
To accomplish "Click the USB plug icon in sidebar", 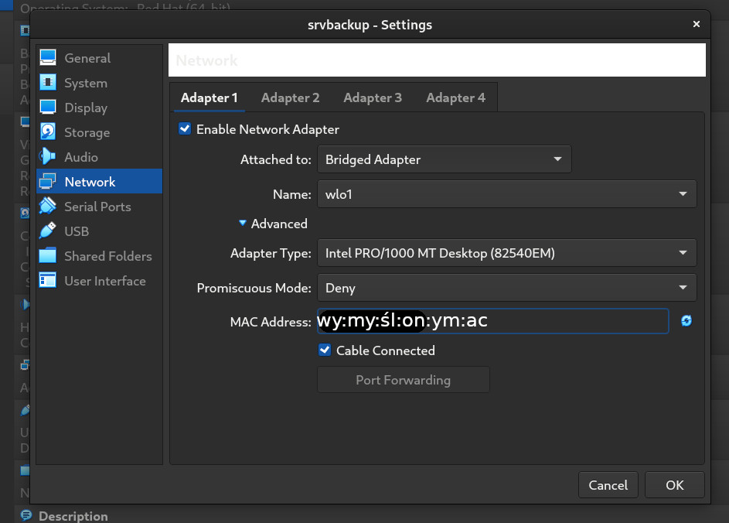I will [x=48, y=231].
